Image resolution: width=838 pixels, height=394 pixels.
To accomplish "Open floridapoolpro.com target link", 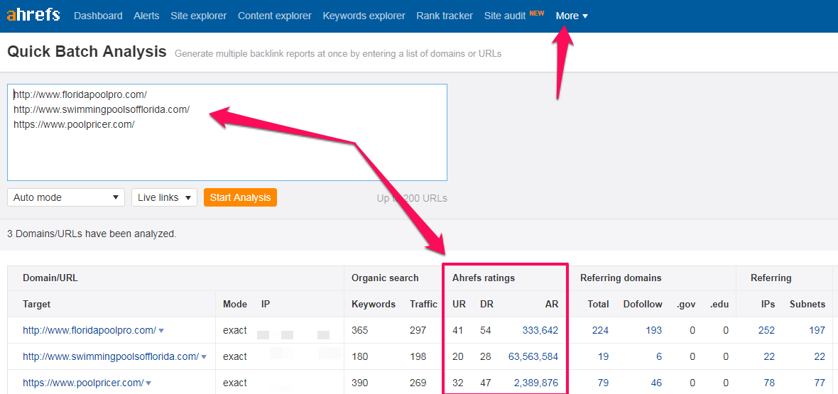I will (x=89, y=330).
